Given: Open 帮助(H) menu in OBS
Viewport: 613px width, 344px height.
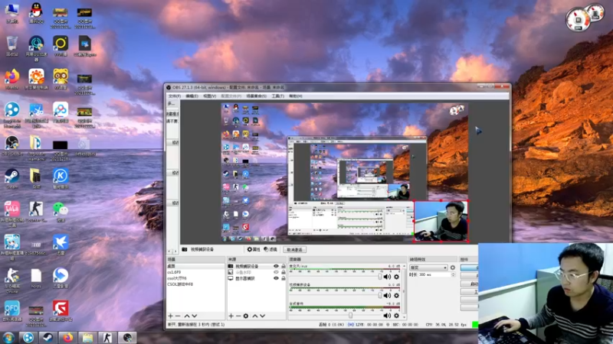Looking at the screenshot, I should pos(296,96).
